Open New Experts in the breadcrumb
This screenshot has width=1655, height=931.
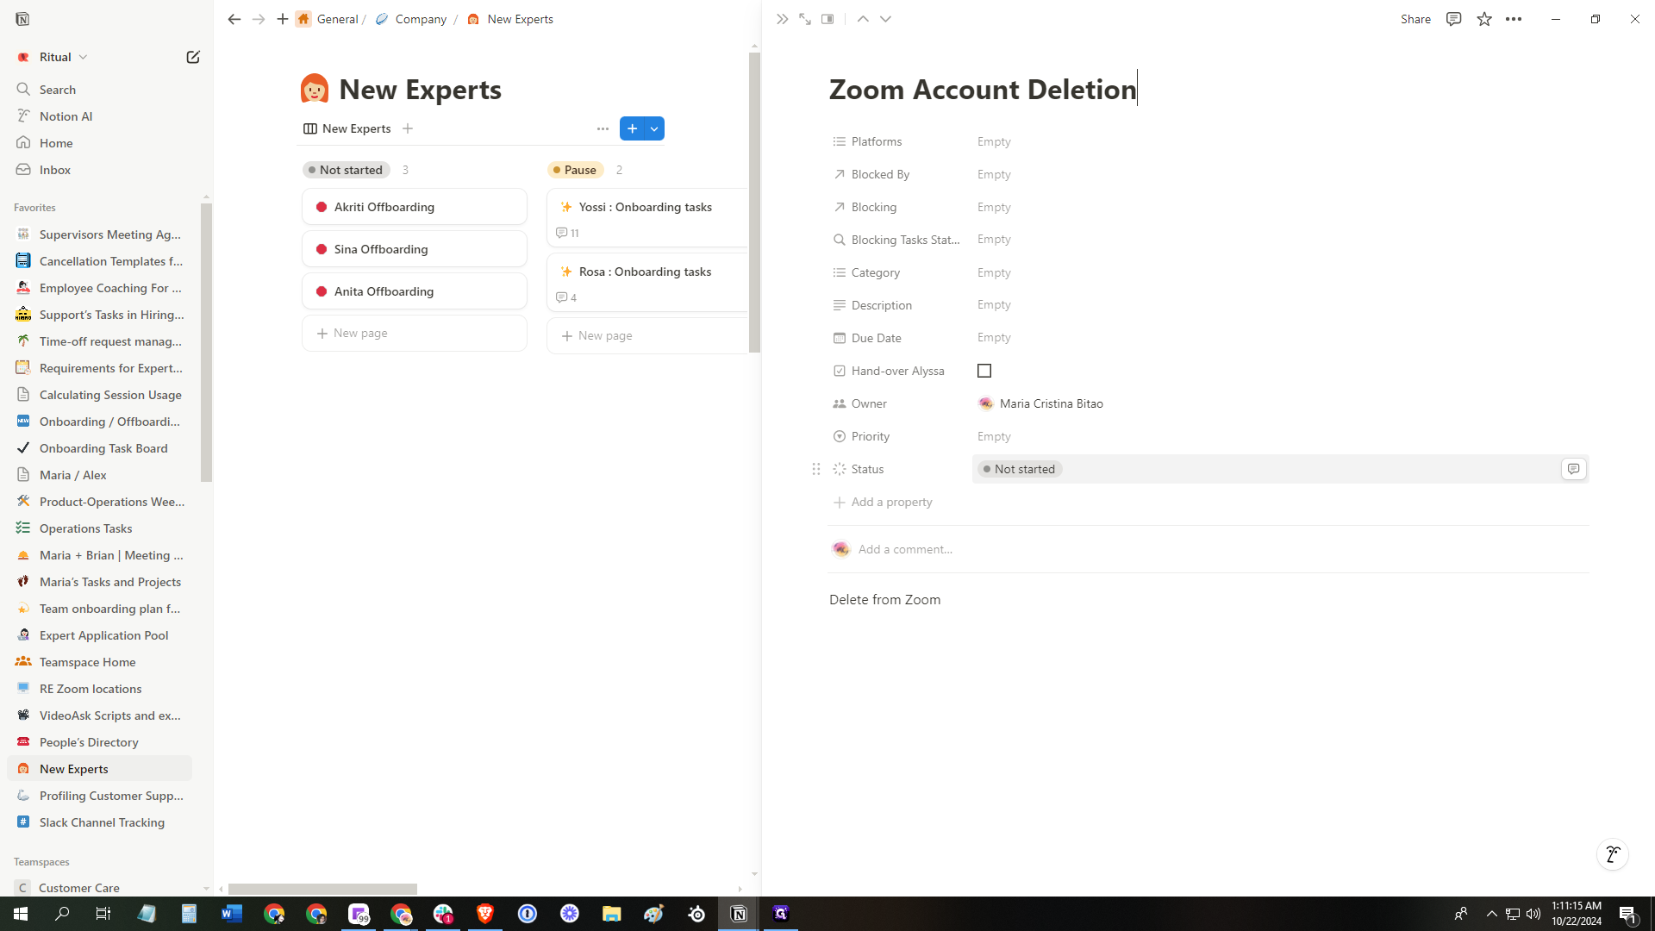pos(510,19)
